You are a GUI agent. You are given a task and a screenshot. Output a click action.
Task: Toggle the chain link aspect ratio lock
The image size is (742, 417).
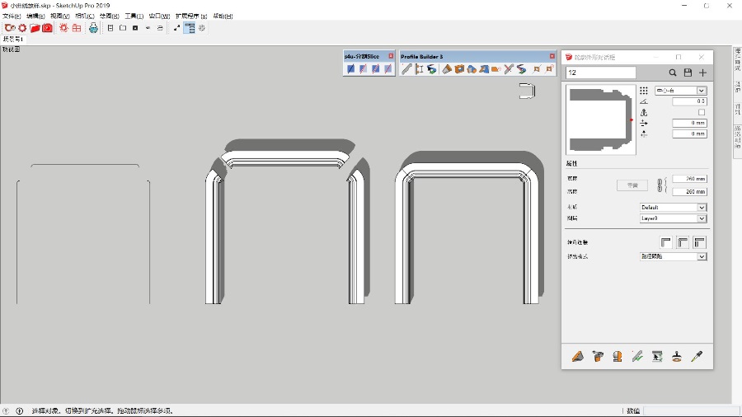point(661,185)
